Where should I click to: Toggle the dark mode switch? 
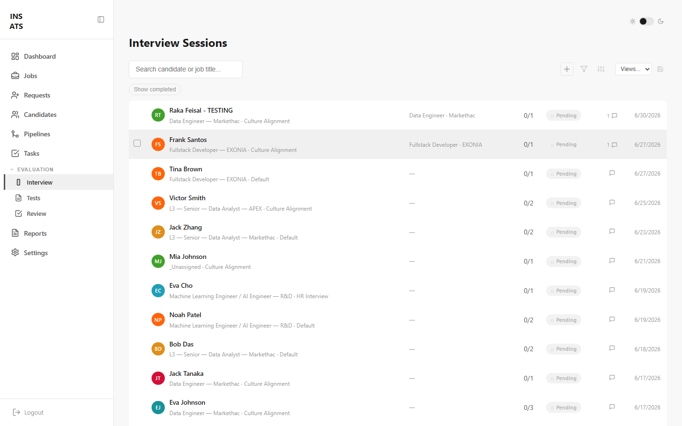[x=646, y=21]
